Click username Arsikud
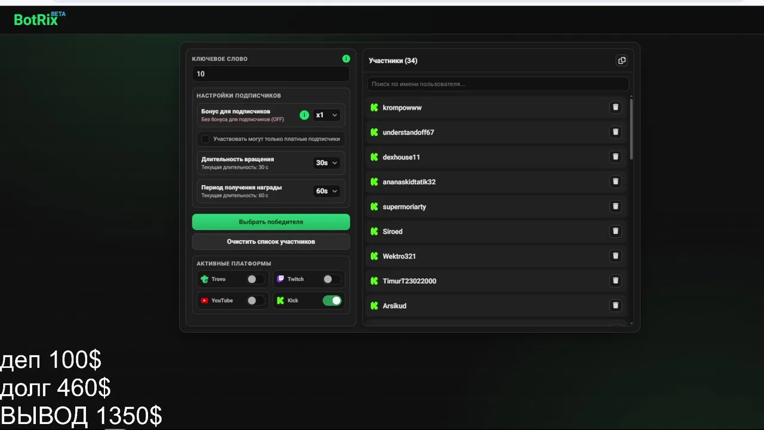The image size is (764, 430). [395, 306]
